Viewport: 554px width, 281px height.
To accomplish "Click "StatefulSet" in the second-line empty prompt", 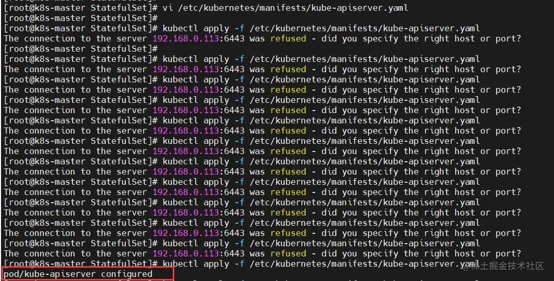I will pyautogui.click(x=119, y=18).
